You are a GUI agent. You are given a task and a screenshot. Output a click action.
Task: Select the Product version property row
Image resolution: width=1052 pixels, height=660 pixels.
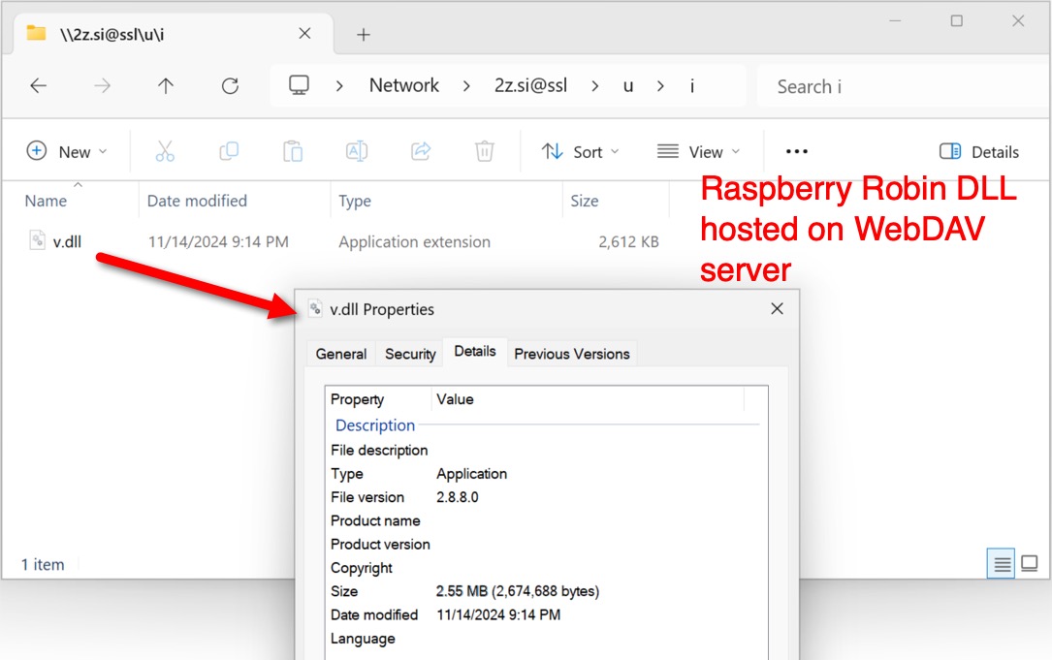pos(546,544)
